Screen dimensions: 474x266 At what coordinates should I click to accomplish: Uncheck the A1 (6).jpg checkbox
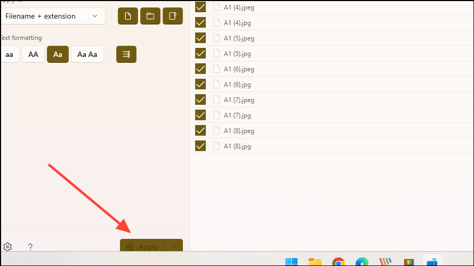click(200, 84)
